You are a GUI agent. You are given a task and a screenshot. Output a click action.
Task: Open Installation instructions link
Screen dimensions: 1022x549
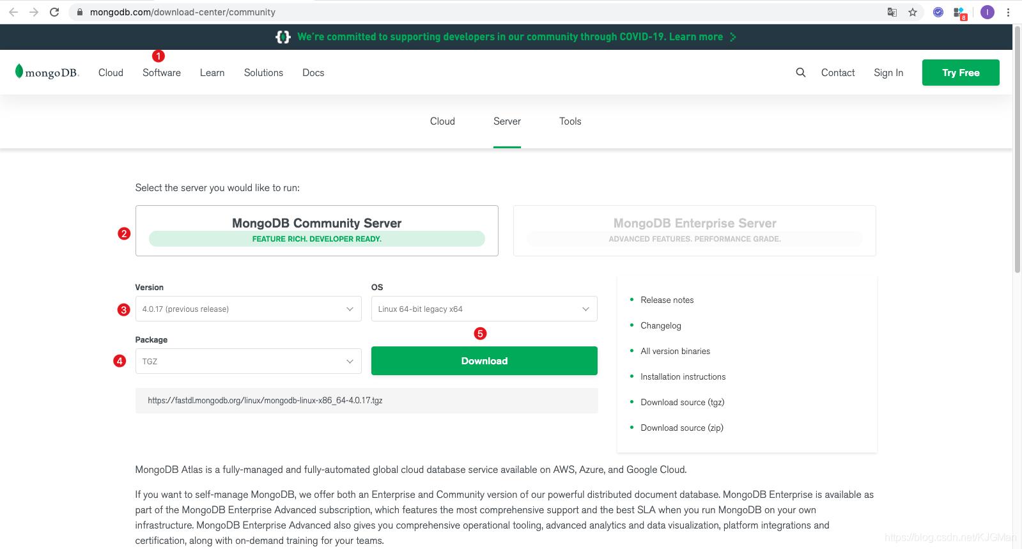coord(683,376)
